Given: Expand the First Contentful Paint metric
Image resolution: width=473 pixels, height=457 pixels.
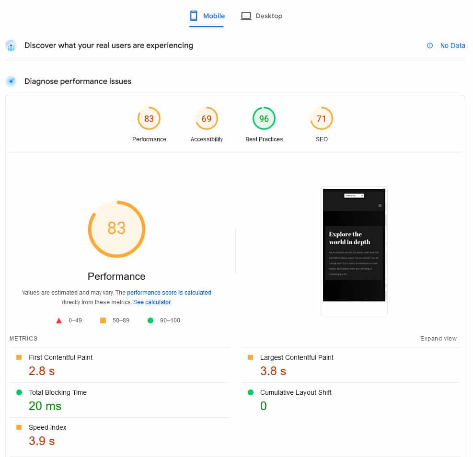Looking at the screenshot, I should [x=60, y=357].
